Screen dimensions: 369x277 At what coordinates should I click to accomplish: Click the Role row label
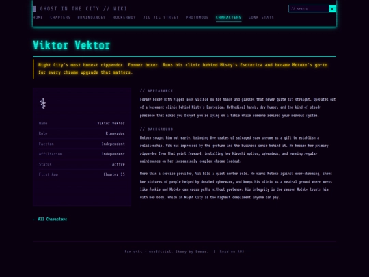click(x=43, y=133)
